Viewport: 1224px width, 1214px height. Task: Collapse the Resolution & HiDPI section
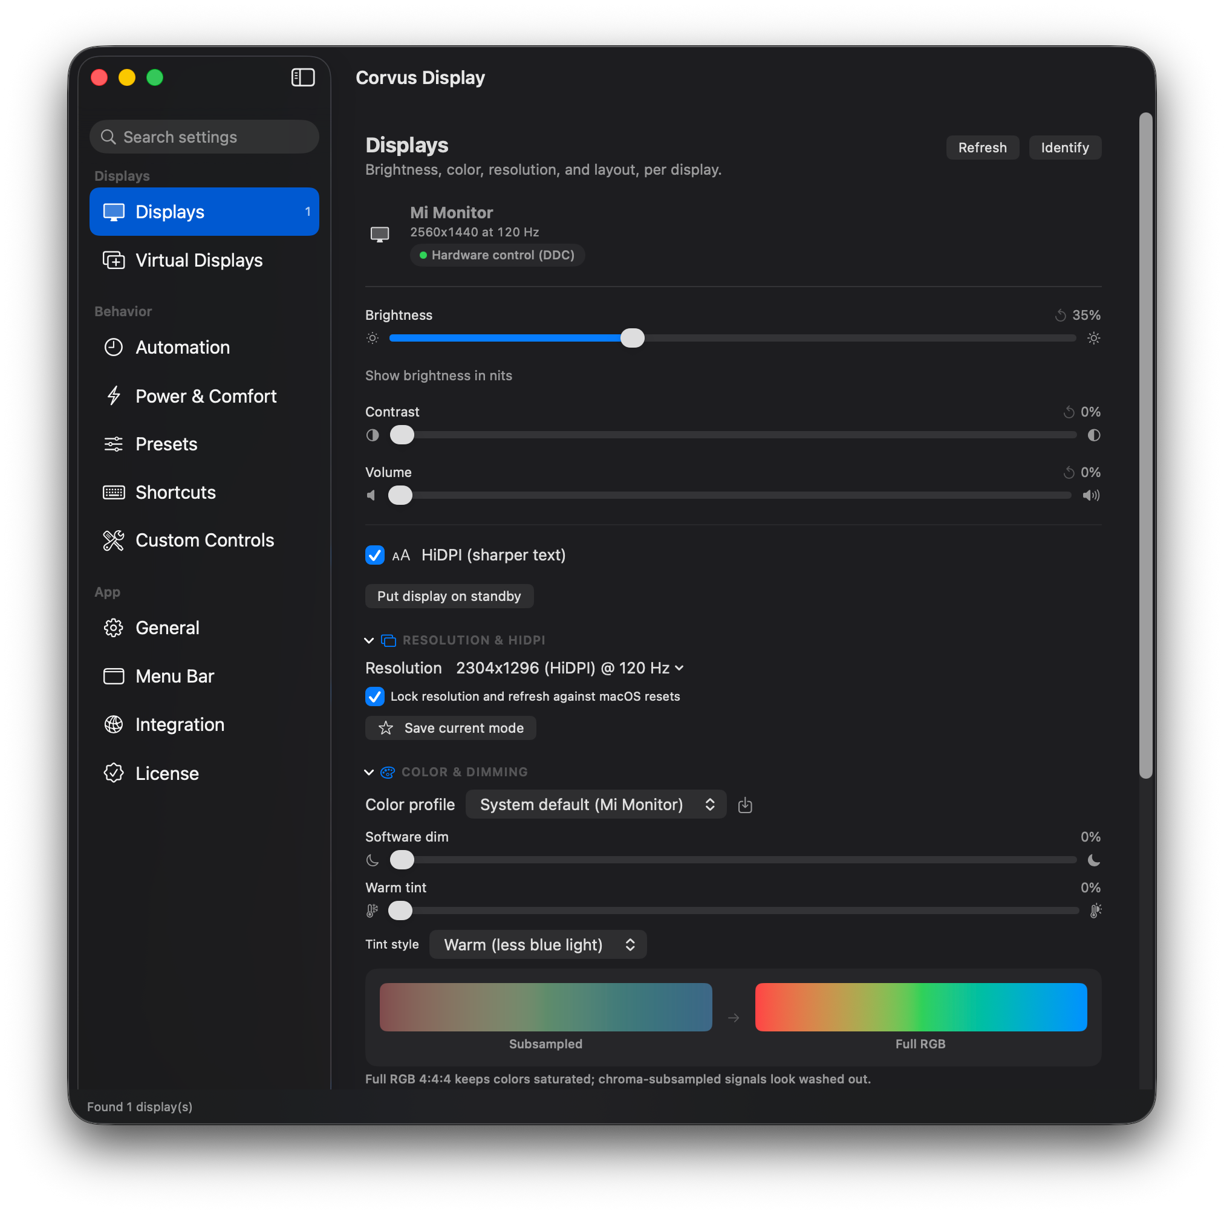point(369,641)
